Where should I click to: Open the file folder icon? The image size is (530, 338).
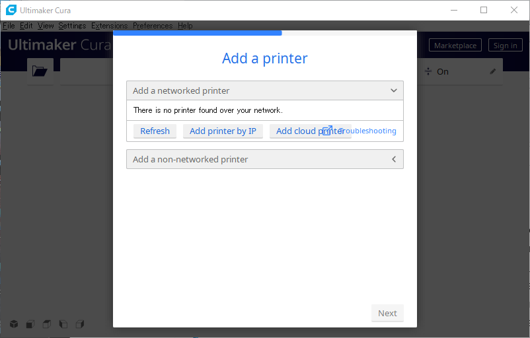[x=40, y=71]
